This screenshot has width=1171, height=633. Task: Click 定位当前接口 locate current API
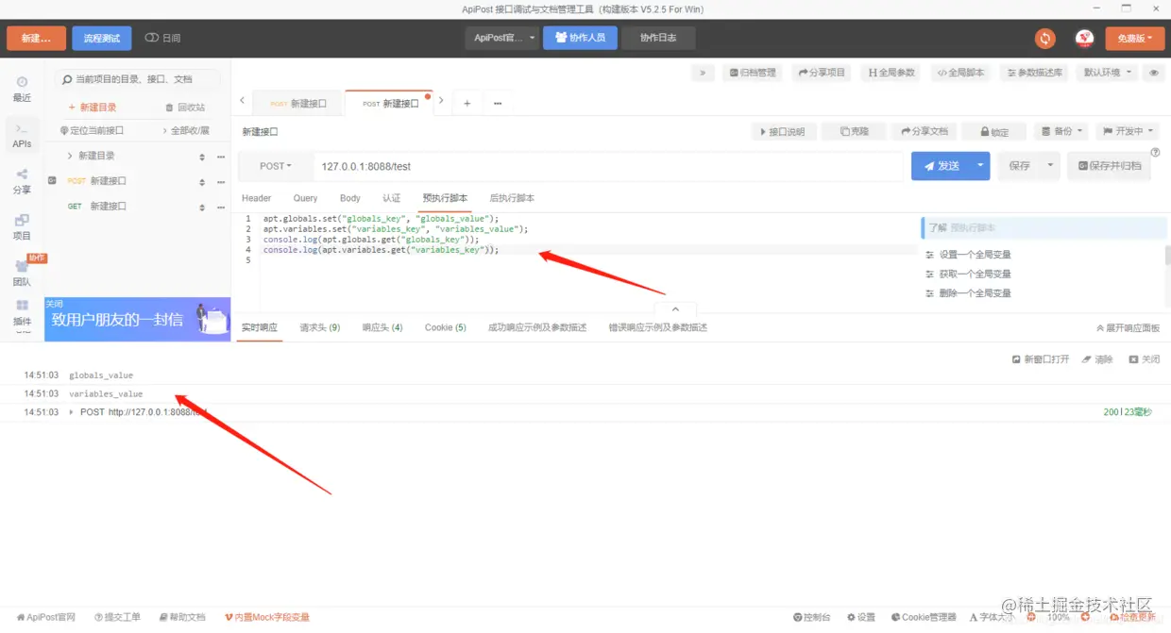point(92,130)
